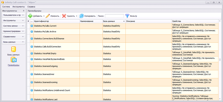Click gear icon of Statistics.MyCalls.Current row
Image resolution: width=223 pixels, height=102 pixels.
32,26
